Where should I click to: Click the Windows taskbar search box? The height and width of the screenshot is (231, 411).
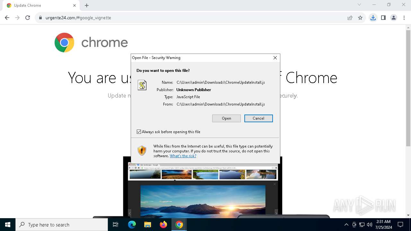(x=62, y=225)
